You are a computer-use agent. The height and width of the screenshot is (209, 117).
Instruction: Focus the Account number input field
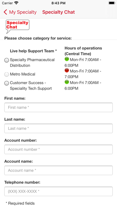point(59,149)
